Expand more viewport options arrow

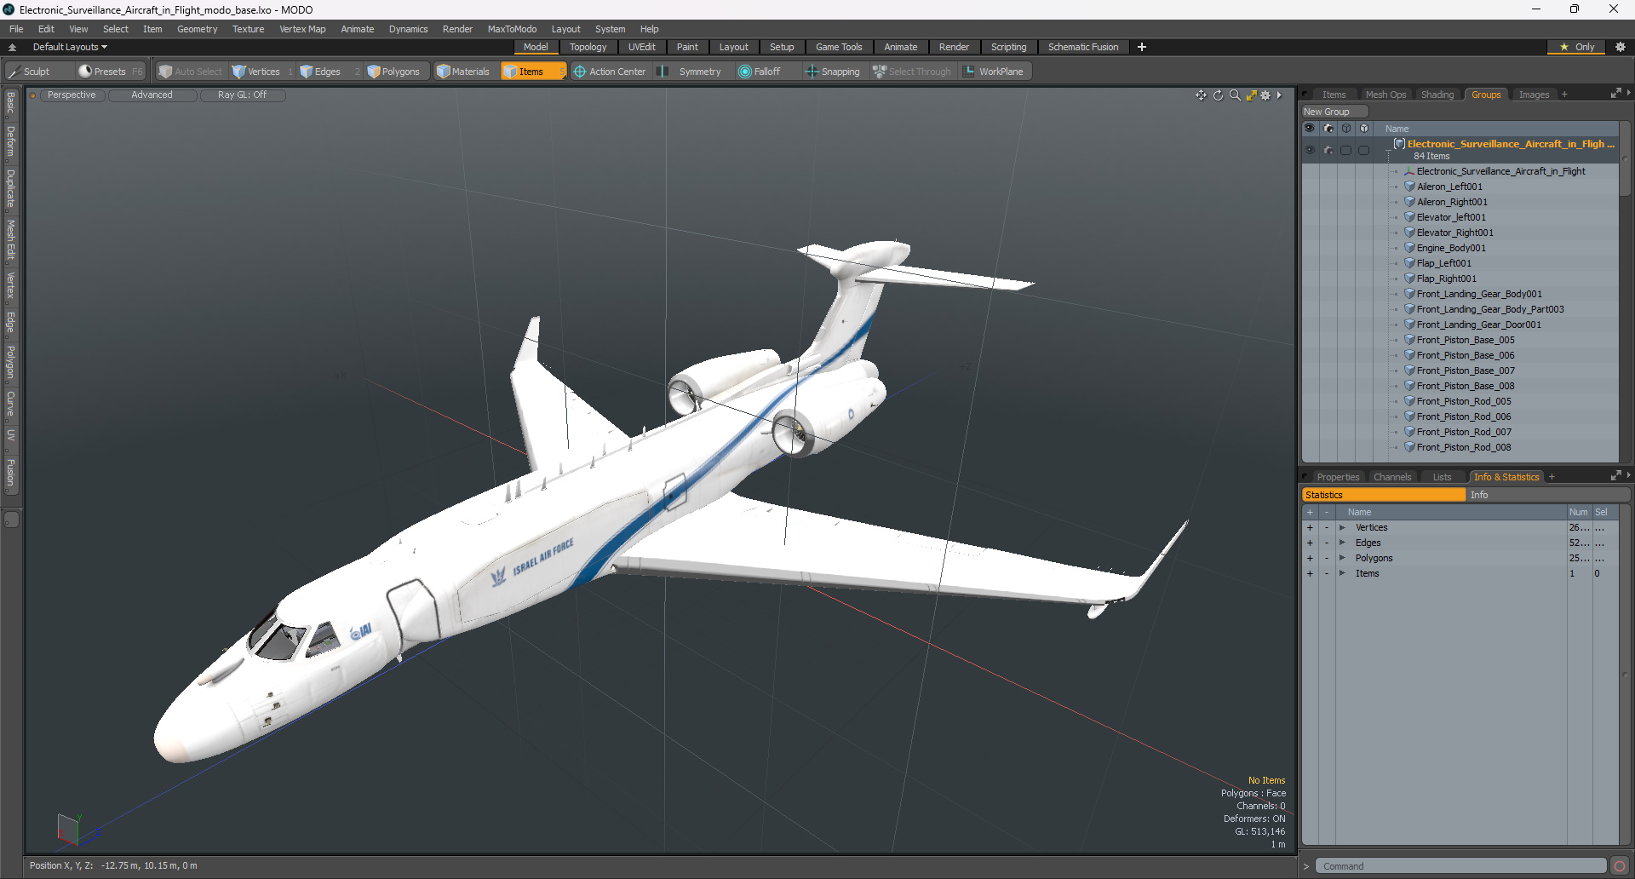[x=1280, y=95]
